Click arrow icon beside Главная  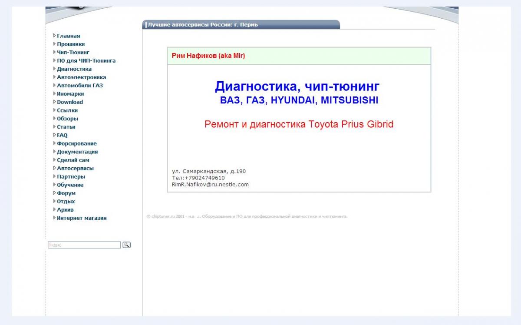[x=54, y=36]
